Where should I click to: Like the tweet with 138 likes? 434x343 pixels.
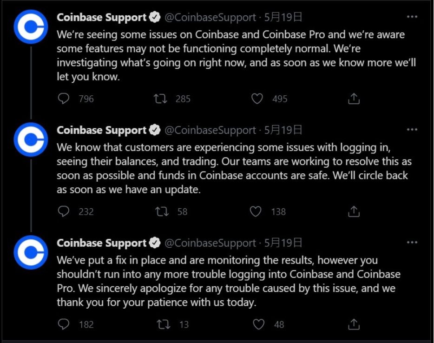pos(256,211)
